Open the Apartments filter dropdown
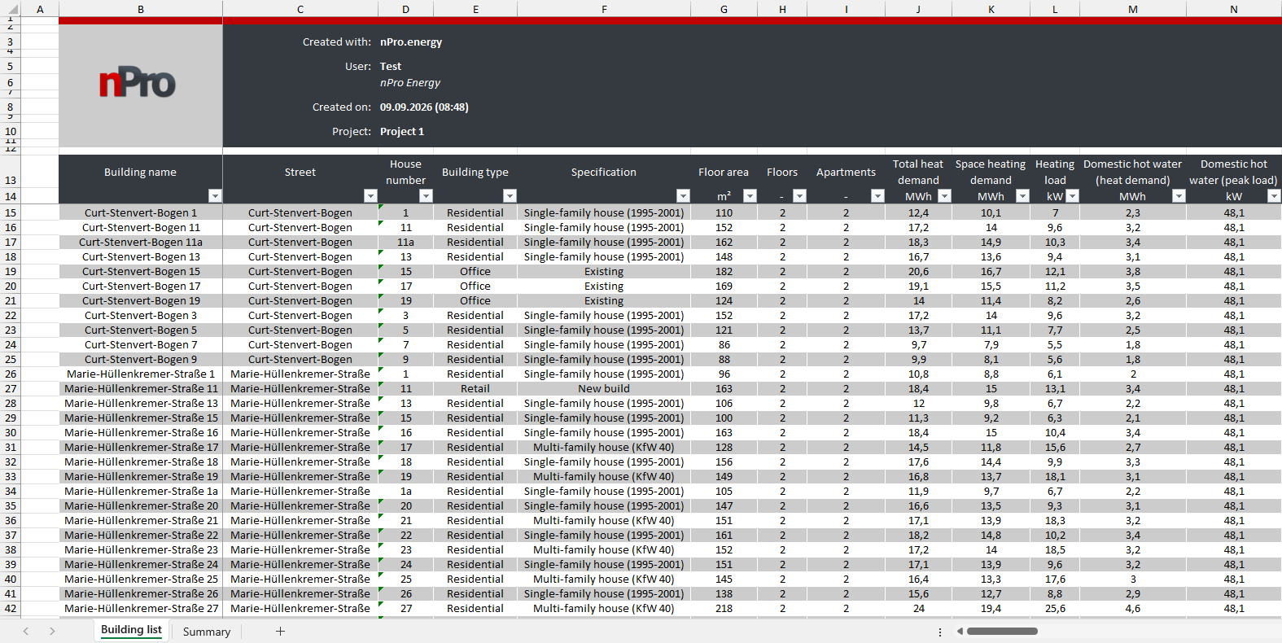 pos(877,196)
